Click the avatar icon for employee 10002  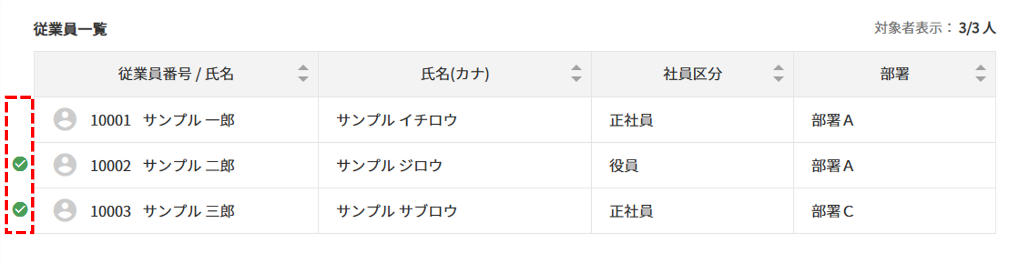click(x=65, y=165)
